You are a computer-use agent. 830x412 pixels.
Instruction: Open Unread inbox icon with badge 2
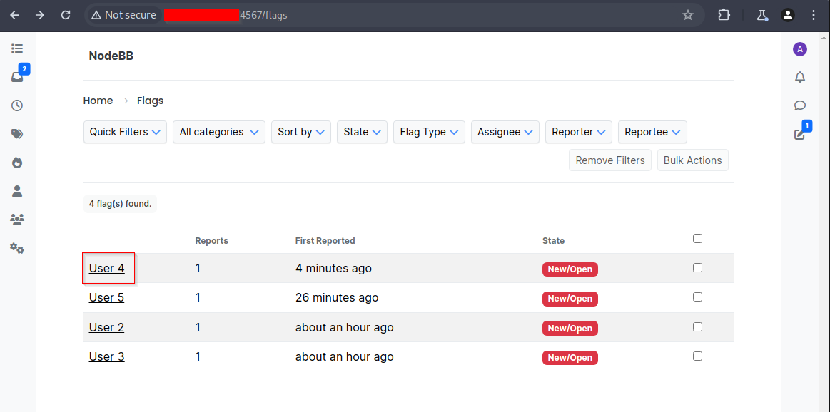(x=18, y=77)
